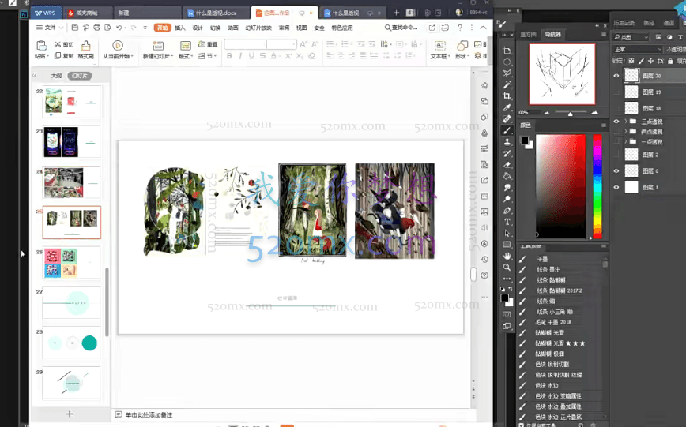Expand the 三点透视 layer group

pos(625,122)
